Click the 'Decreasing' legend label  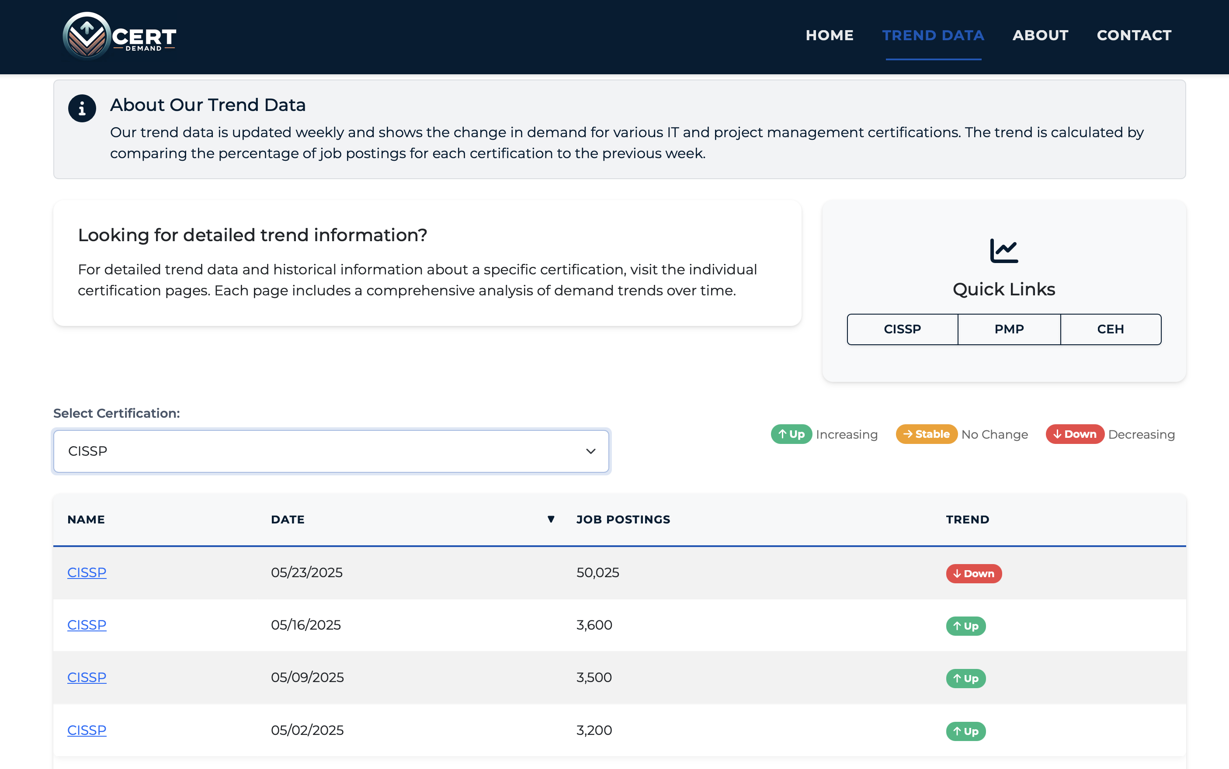[x=1142, y=434]
